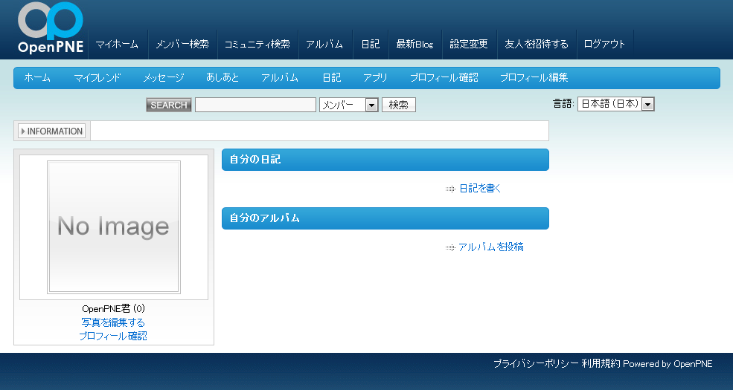
Task: Open アプリ tab
Action: click(x=375, y=78)
